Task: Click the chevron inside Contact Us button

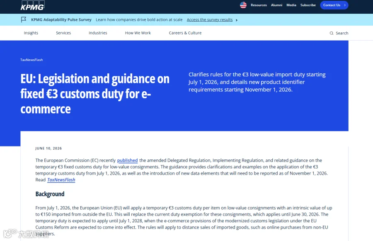Action: [x=345, y=5]
